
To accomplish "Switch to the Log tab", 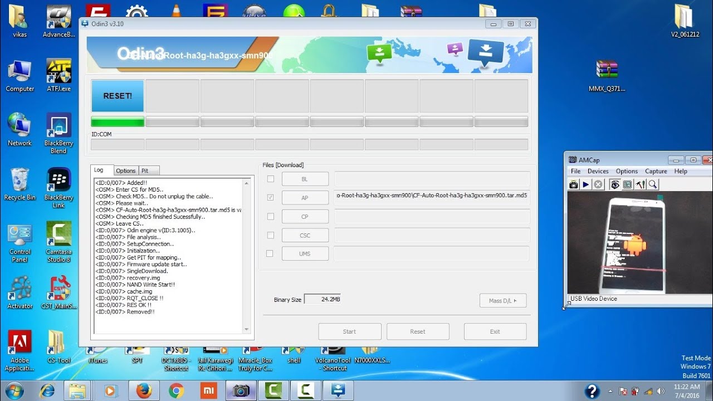I will [102, 170].
